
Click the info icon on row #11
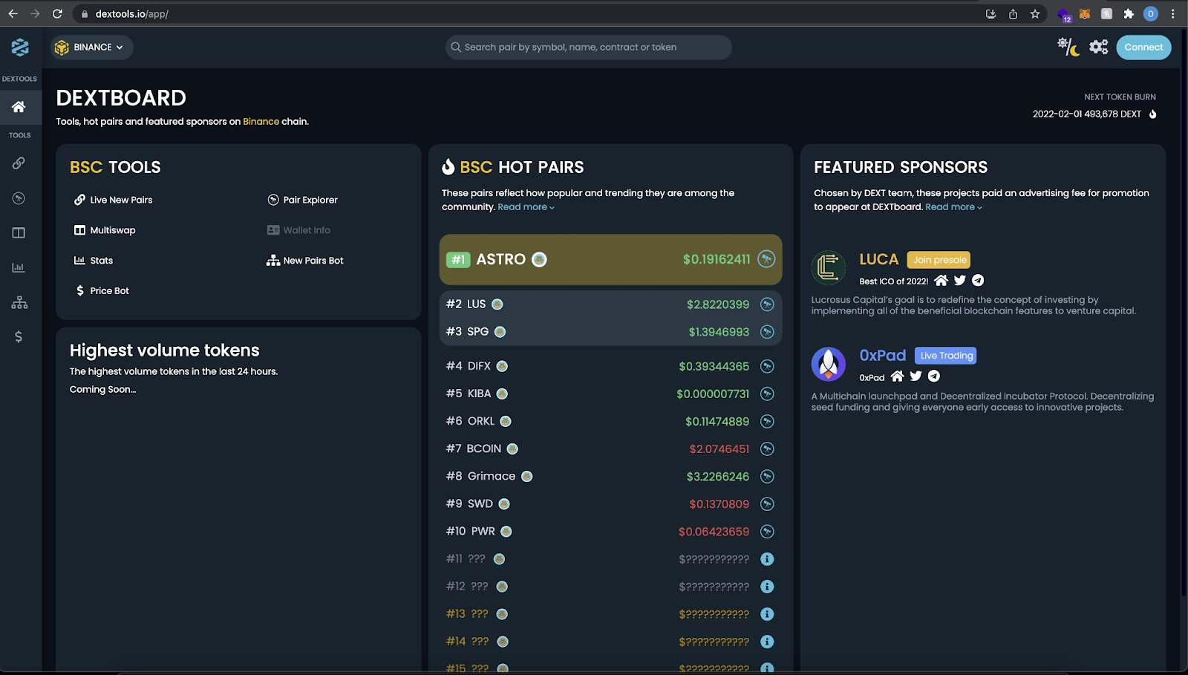pyautogui.click(x=767, y=559)
